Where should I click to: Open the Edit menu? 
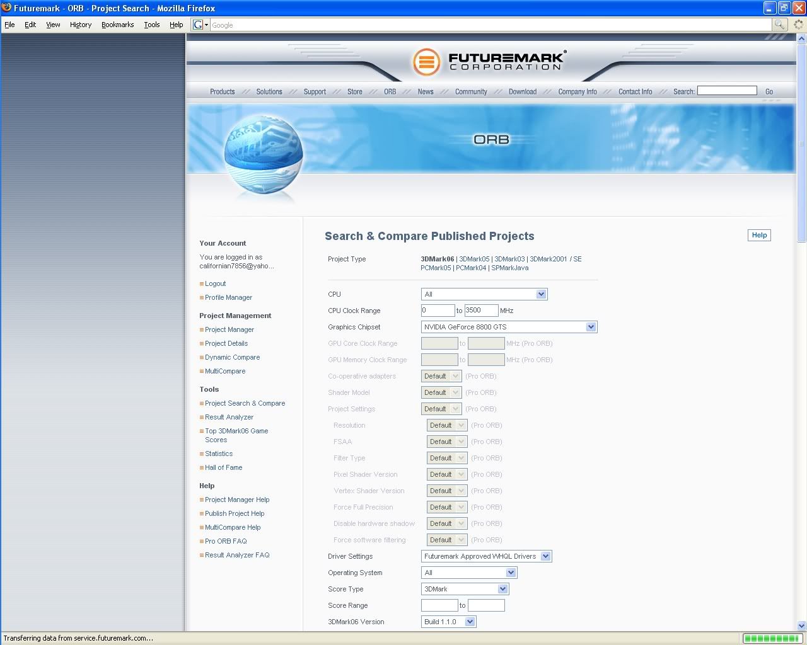tap(30, 25)
